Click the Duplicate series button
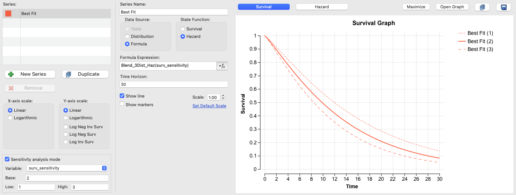The height and width of the screenshot is (195, 516). [85, 74]
